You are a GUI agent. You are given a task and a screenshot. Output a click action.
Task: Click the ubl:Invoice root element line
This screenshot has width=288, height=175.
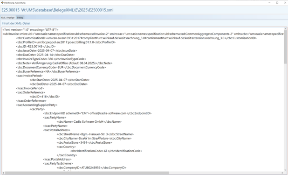tap(143, 34)
